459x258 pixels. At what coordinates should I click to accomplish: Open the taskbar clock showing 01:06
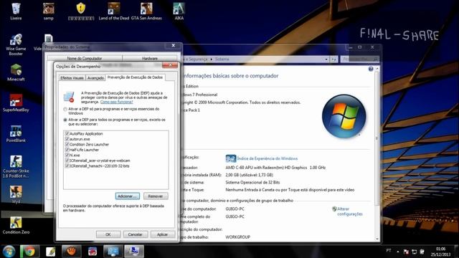pos(440,252)
